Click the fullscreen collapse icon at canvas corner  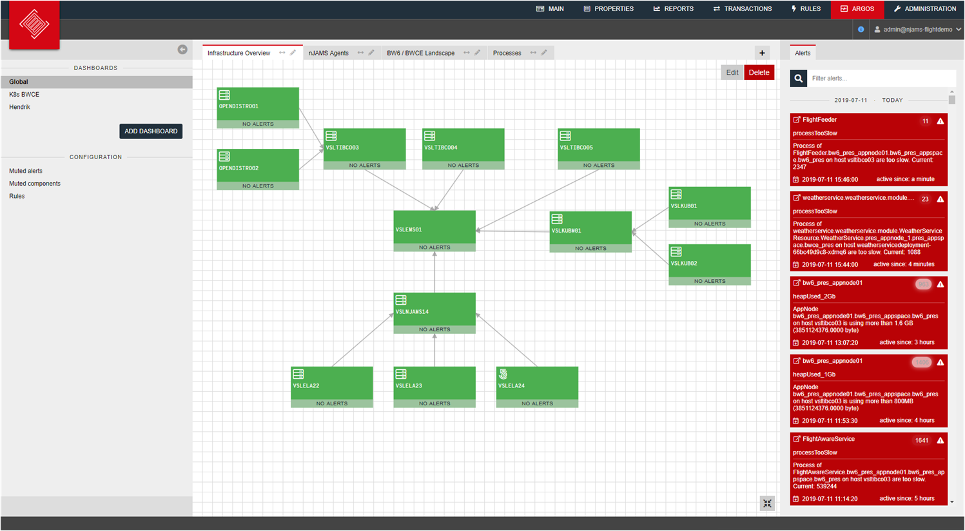767,504
